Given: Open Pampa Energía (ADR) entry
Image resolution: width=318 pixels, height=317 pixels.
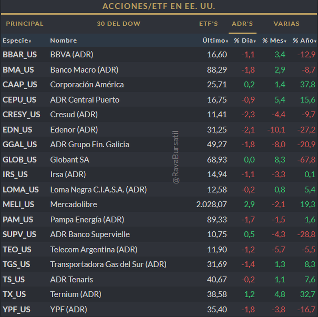Looking at the screenshot, I should 87,219.
